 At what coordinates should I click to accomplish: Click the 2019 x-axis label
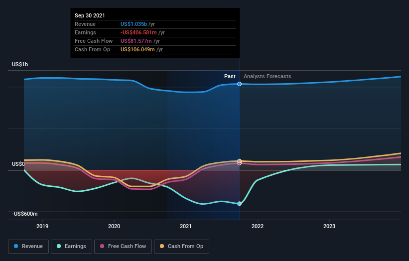(x=42, y=226)
